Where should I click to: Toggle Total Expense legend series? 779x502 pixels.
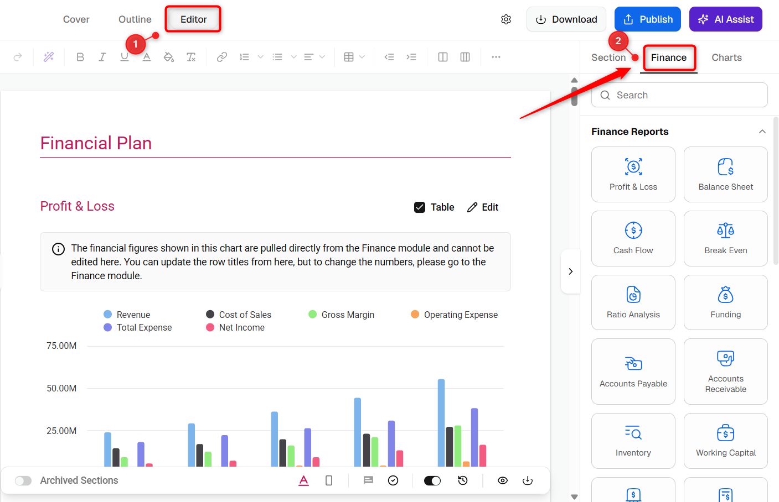pos(138,327)
